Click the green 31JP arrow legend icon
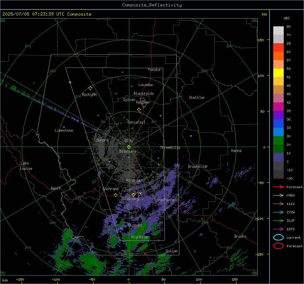The image size is (304, 284). [278, 221]
